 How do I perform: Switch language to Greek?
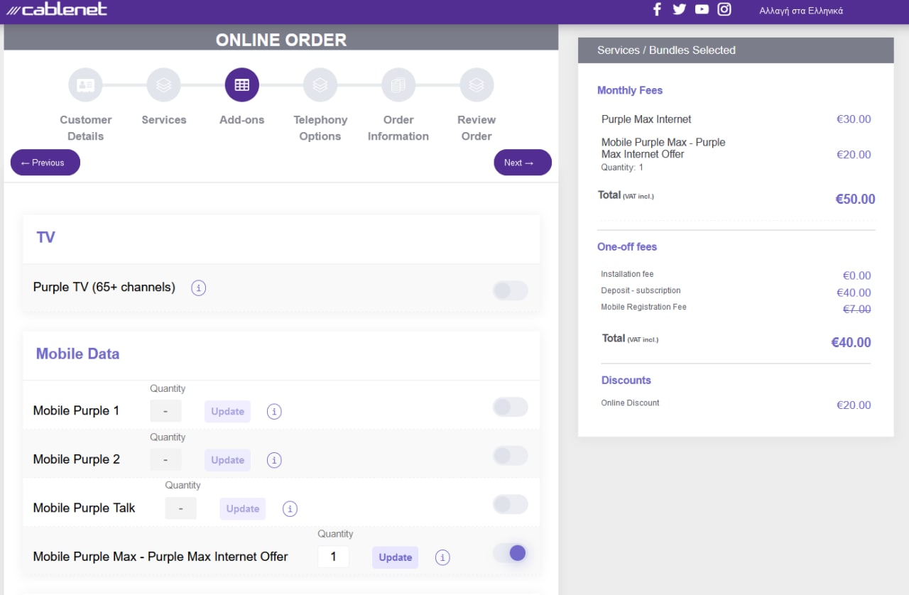800,11
